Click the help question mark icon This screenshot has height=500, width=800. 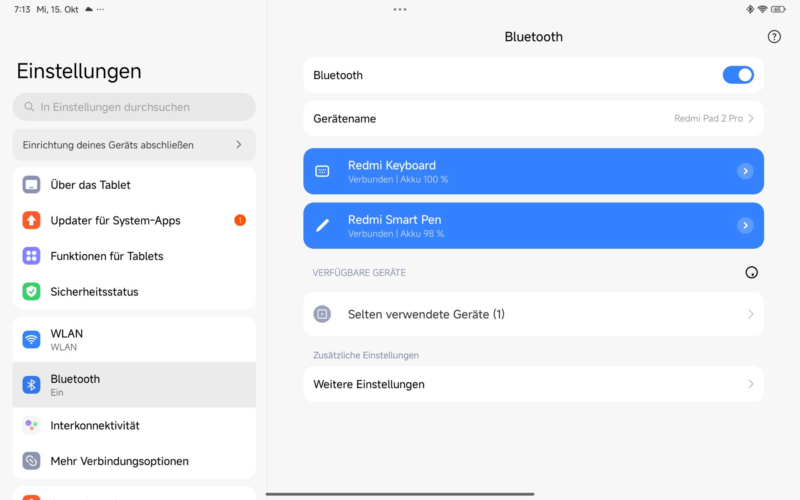click(x=774, y=37)
